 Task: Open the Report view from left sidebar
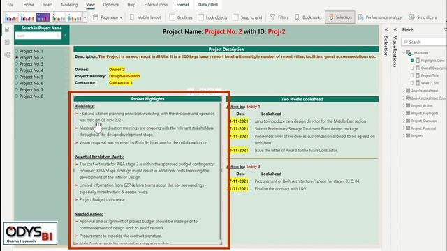7,29
